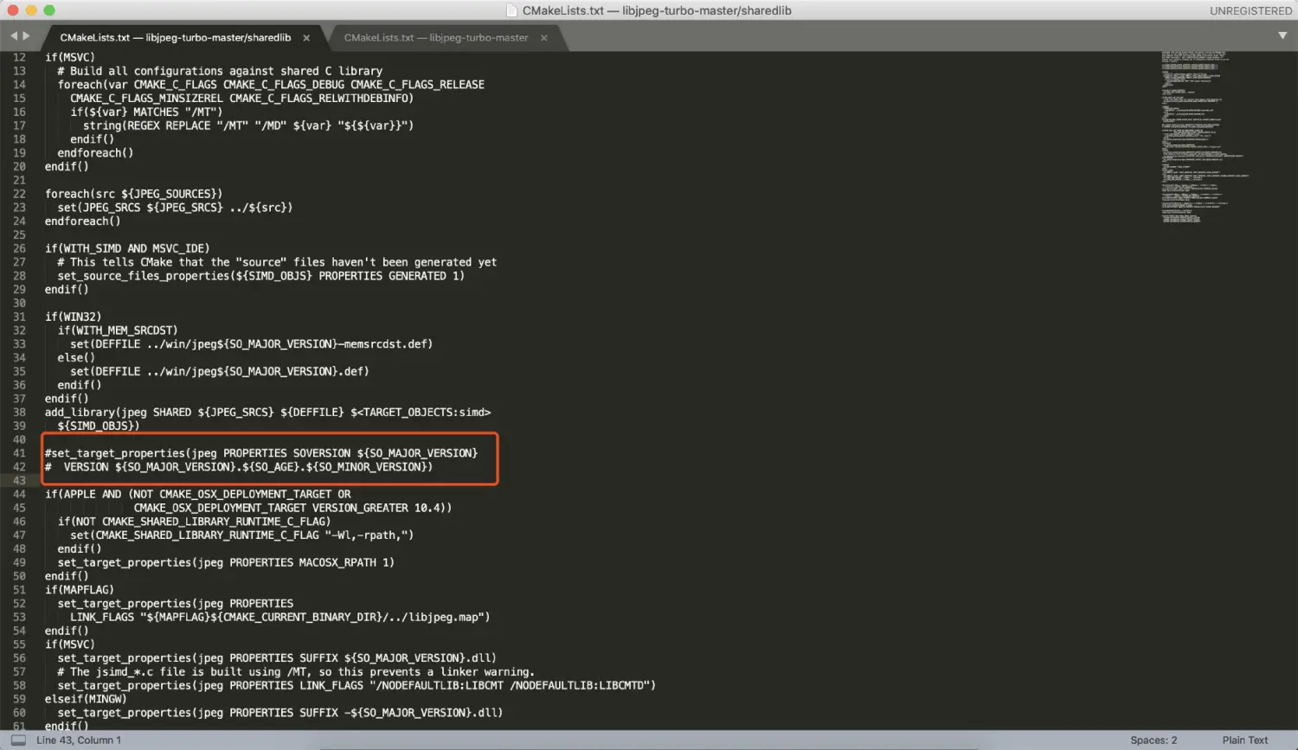Screen dimensions: 1298x750
Task: Click 'elseif(MINGW)' on line 59
Action: click(x=86, y=699)
